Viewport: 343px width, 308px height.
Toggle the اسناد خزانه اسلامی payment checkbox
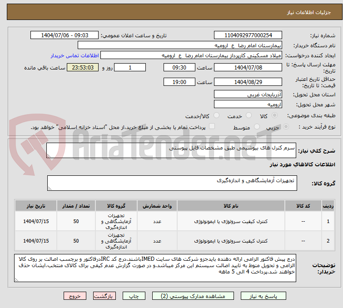coord(212,126)
